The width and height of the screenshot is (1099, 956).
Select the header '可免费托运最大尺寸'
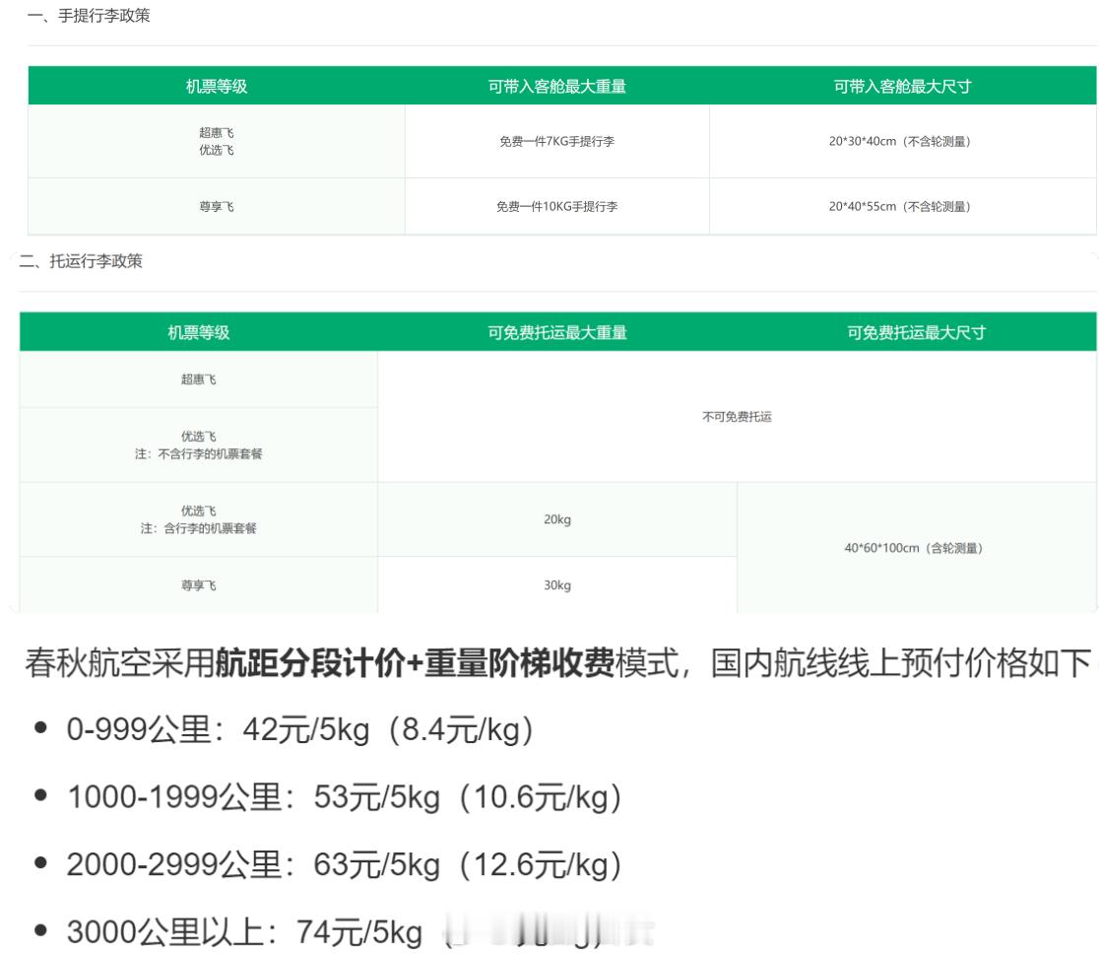(x=916, y=332)
